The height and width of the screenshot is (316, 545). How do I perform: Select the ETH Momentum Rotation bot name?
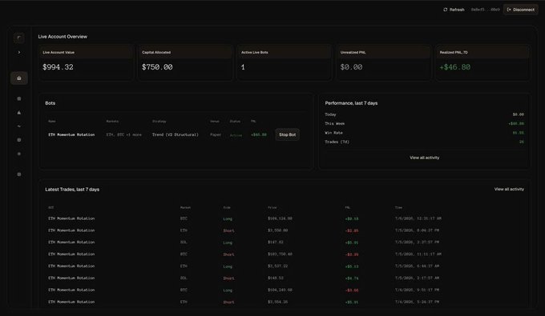pos(71,134)
